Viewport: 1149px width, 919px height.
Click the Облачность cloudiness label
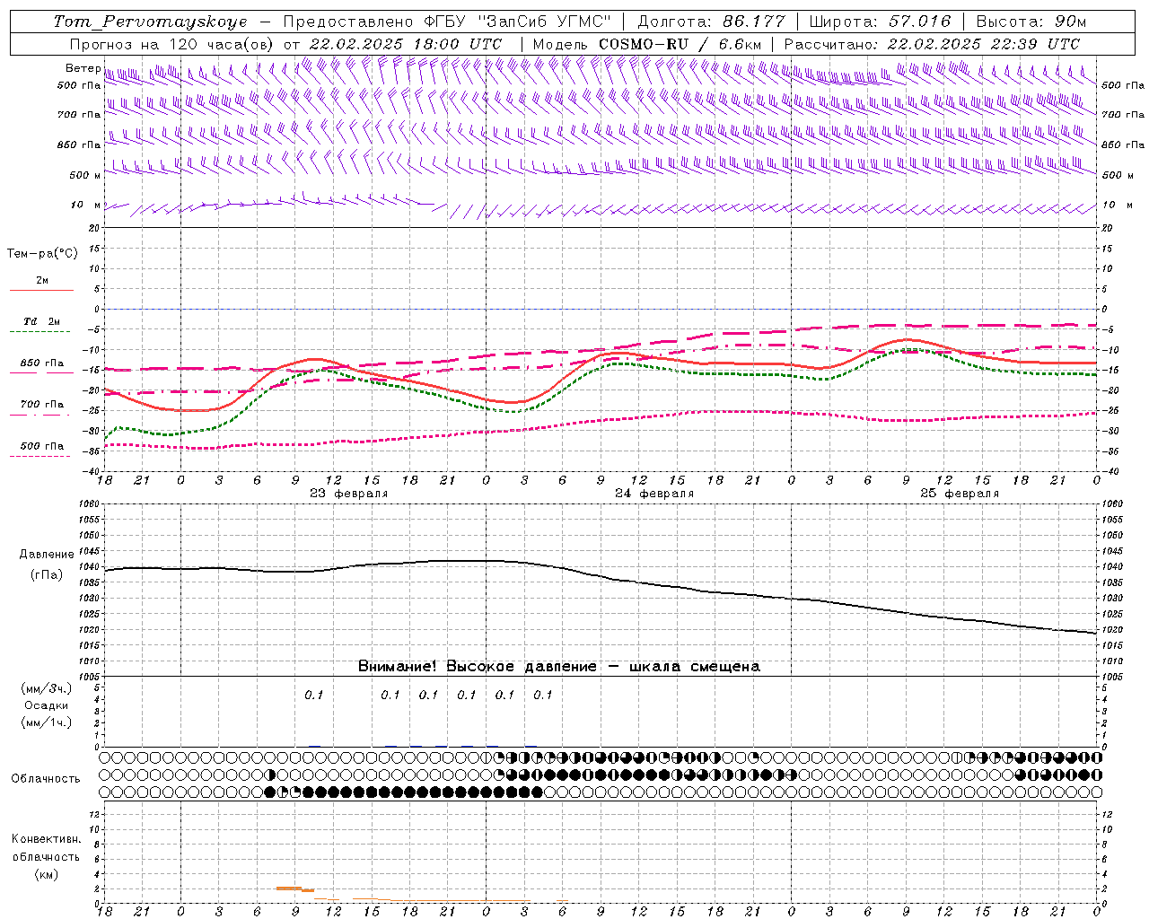coord(46,778)
